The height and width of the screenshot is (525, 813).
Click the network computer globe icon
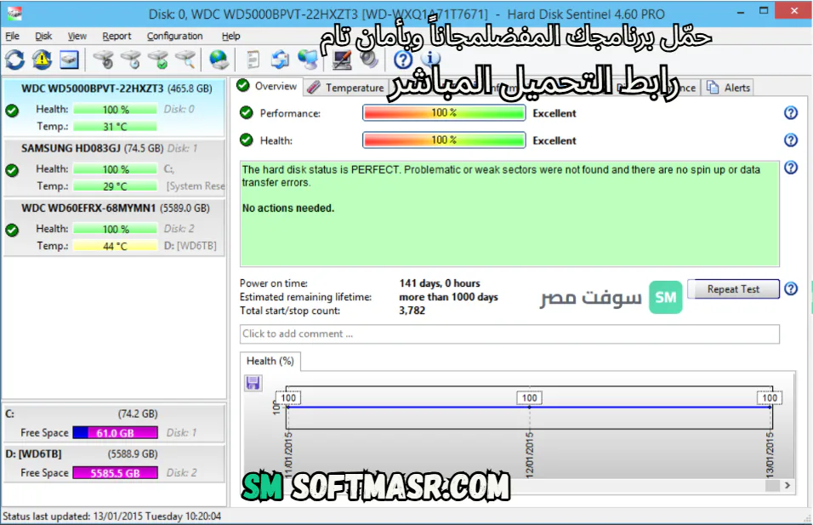pos(308,60)
